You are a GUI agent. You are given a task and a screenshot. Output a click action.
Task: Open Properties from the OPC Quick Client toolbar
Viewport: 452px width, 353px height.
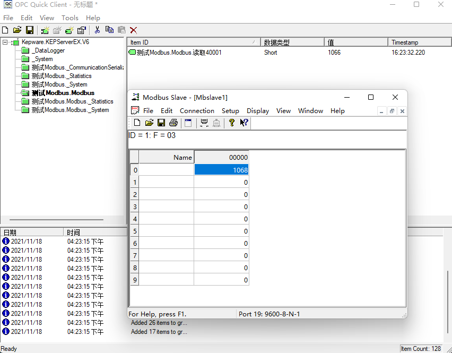click(x=82, y=30)
